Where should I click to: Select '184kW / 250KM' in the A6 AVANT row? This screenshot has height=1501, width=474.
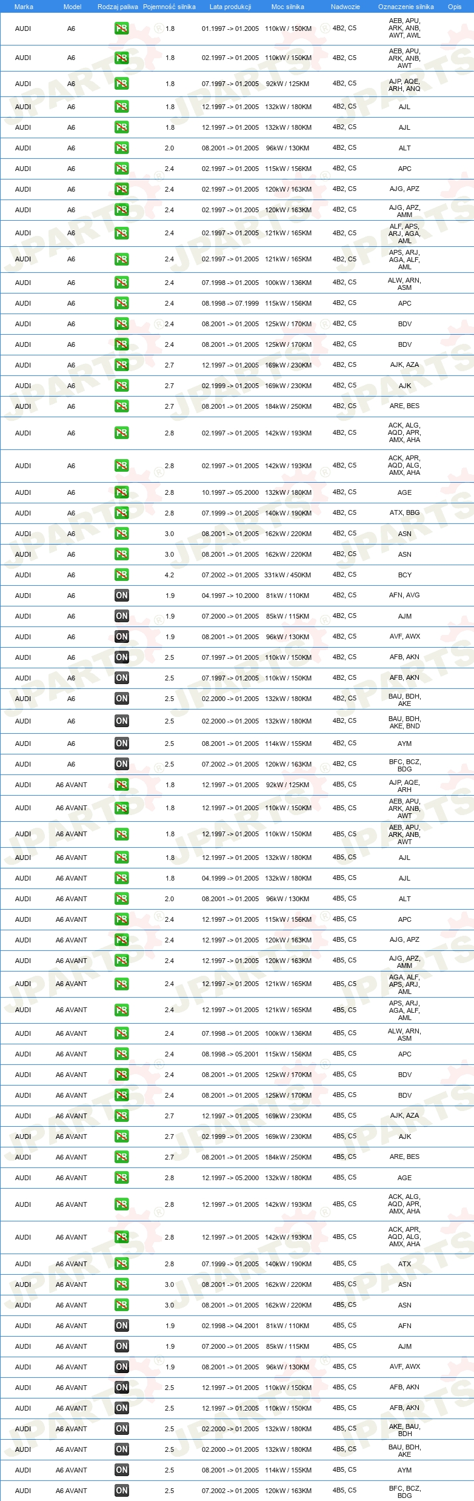click(x=288, y=1157)
